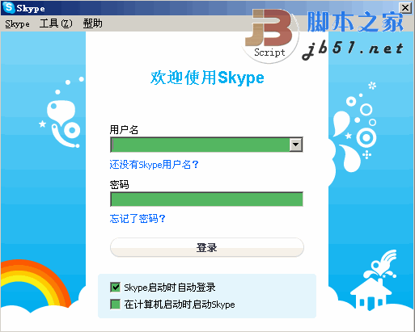Open the 工具 (Z) menu
Viewport: 415px width, 332px height.
(x=56, y=23)
